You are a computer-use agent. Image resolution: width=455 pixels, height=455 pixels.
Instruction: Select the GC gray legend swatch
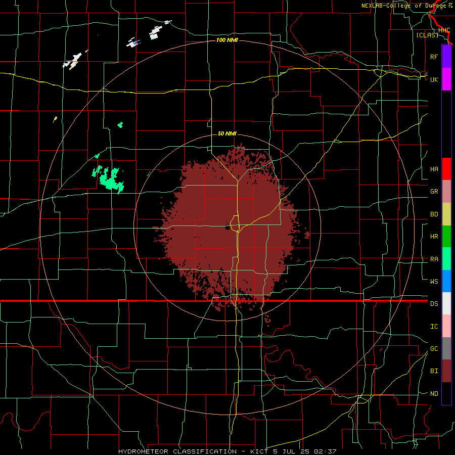446,348
